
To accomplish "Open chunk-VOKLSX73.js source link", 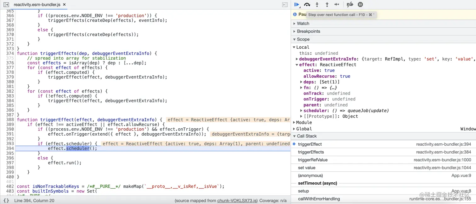I will (237, 201).
